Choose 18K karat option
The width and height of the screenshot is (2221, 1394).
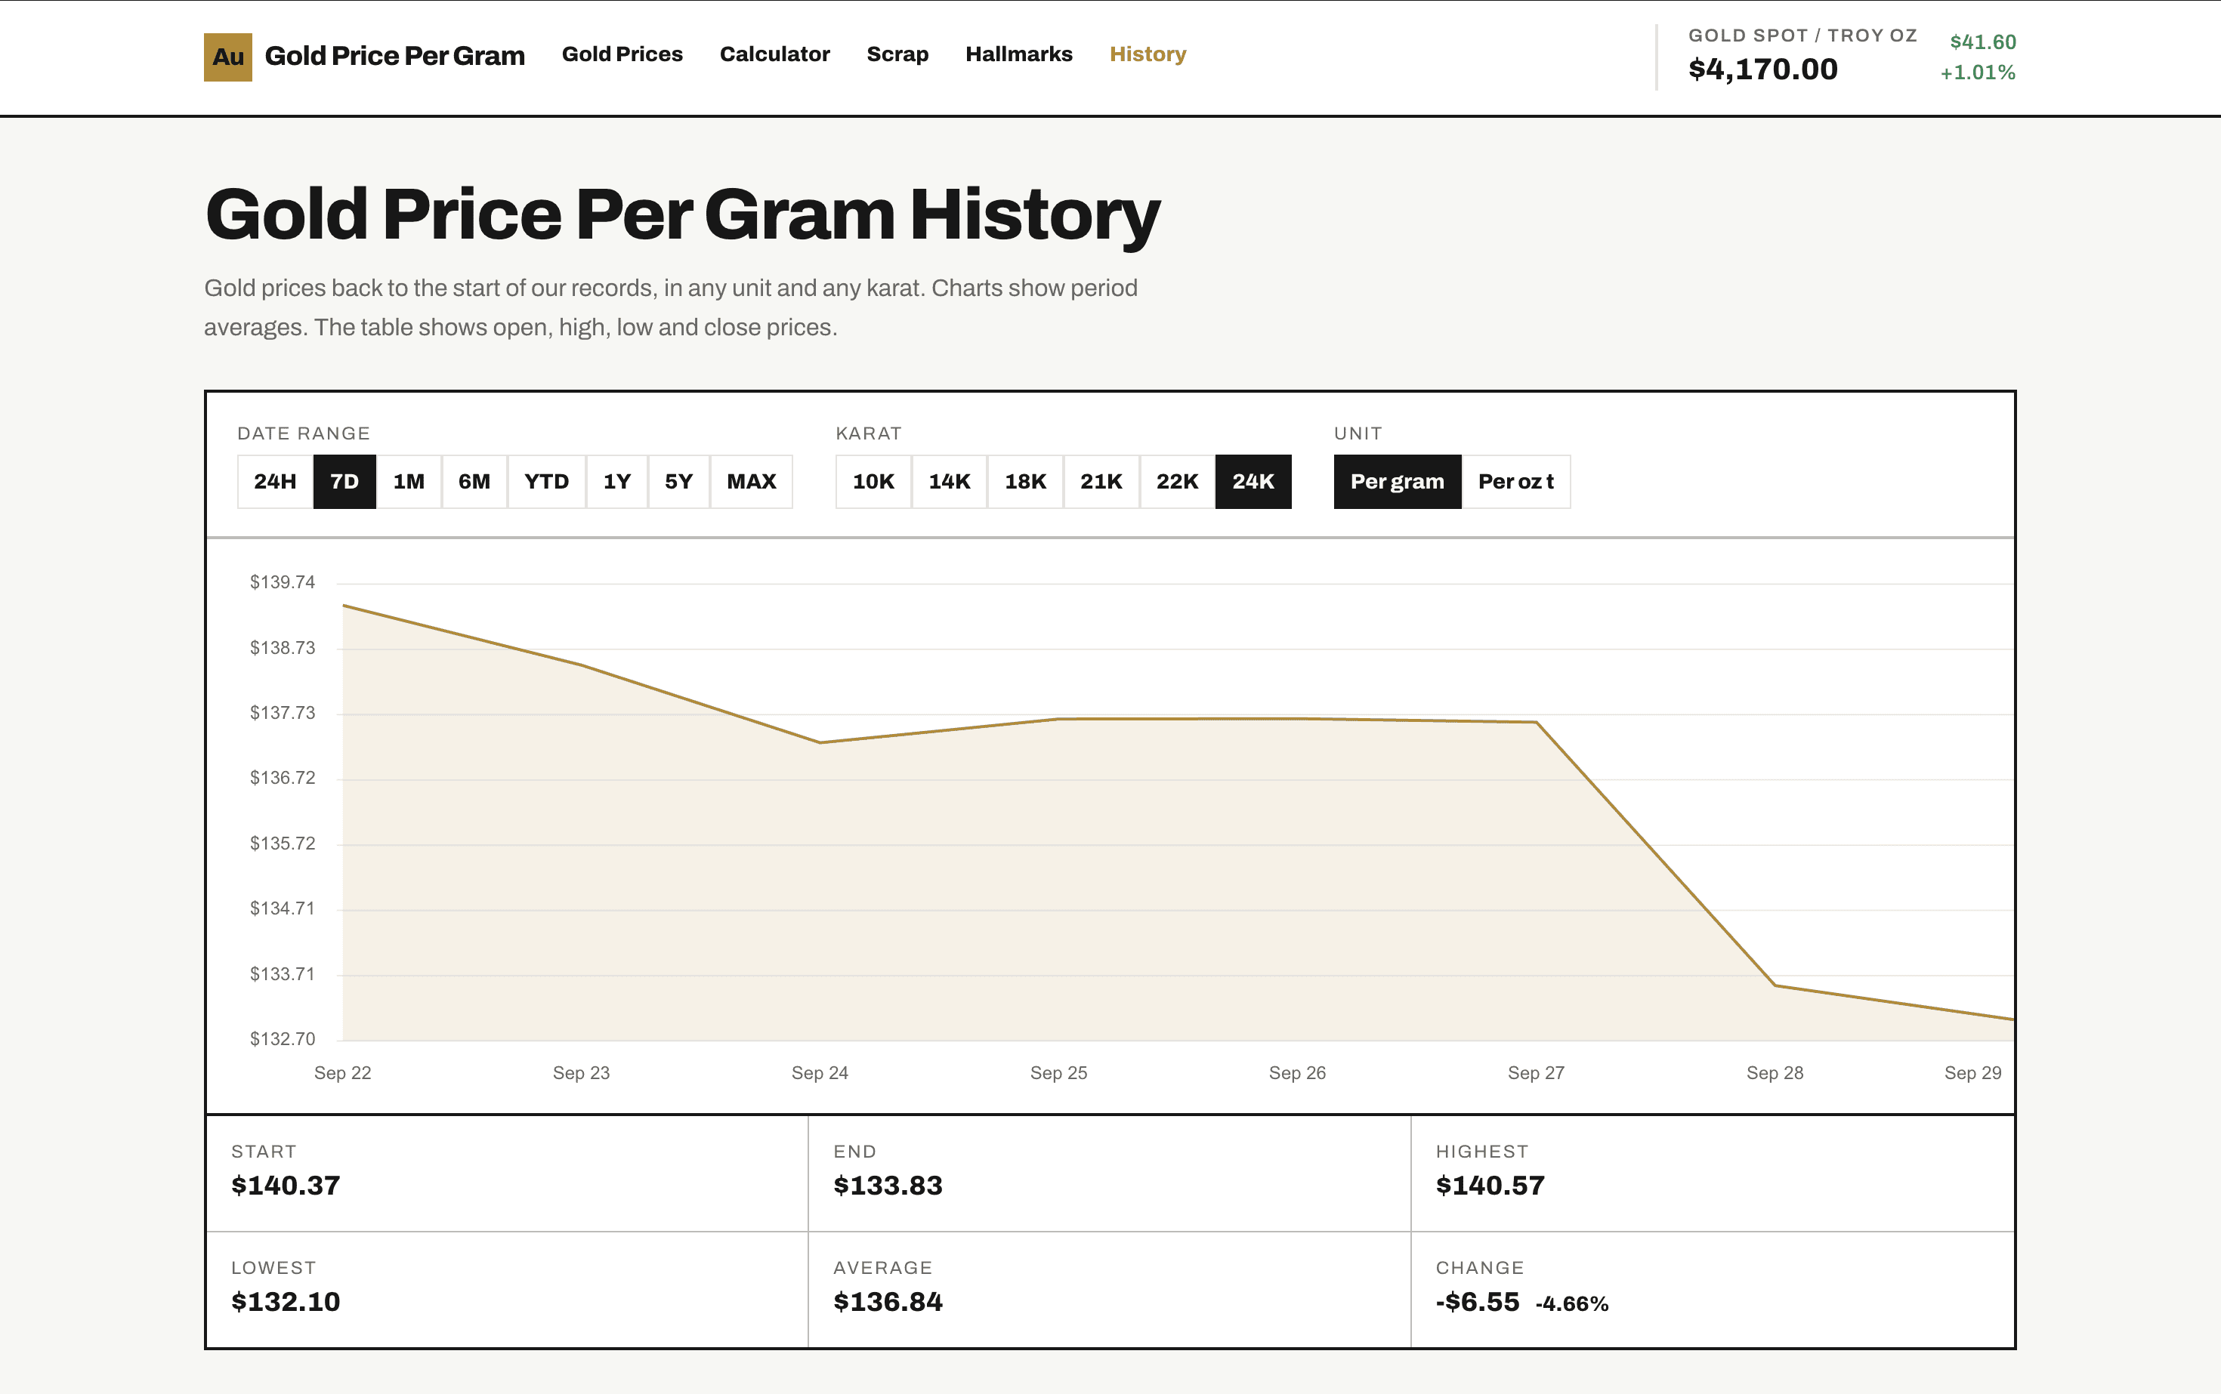click(1024, 481)
